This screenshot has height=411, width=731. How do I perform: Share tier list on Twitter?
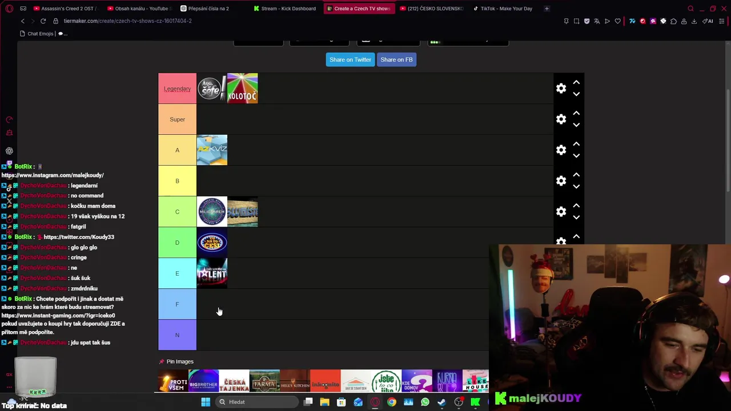click(x=350, y=59)
